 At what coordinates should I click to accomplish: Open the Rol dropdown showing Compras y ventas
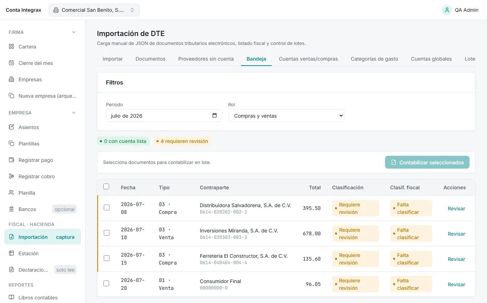(x=286, y=115)
